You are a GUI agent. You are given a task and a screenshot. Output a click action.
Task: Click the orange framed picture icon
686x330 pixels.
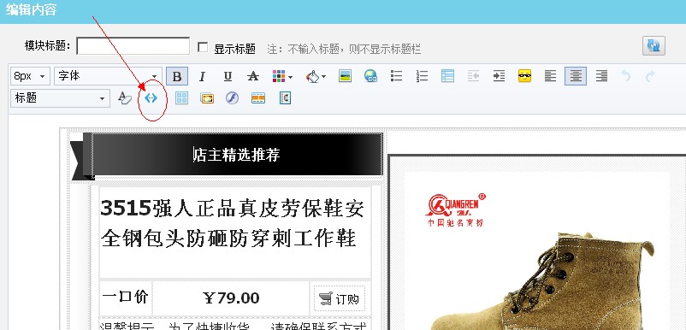coord(207,98)
